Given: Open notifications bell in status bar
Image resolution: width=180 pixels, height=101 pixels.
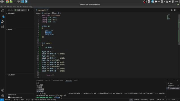Looking at the screenshot, I should (x=177, y=100).
